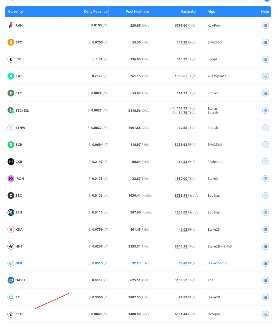This screenshot has width=276, height=326.
Task: Click the CFX currency name
Action: [x=19, y=314]
